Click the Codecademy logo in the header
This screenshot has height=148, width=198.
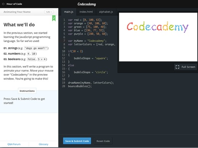click(87, 4)
